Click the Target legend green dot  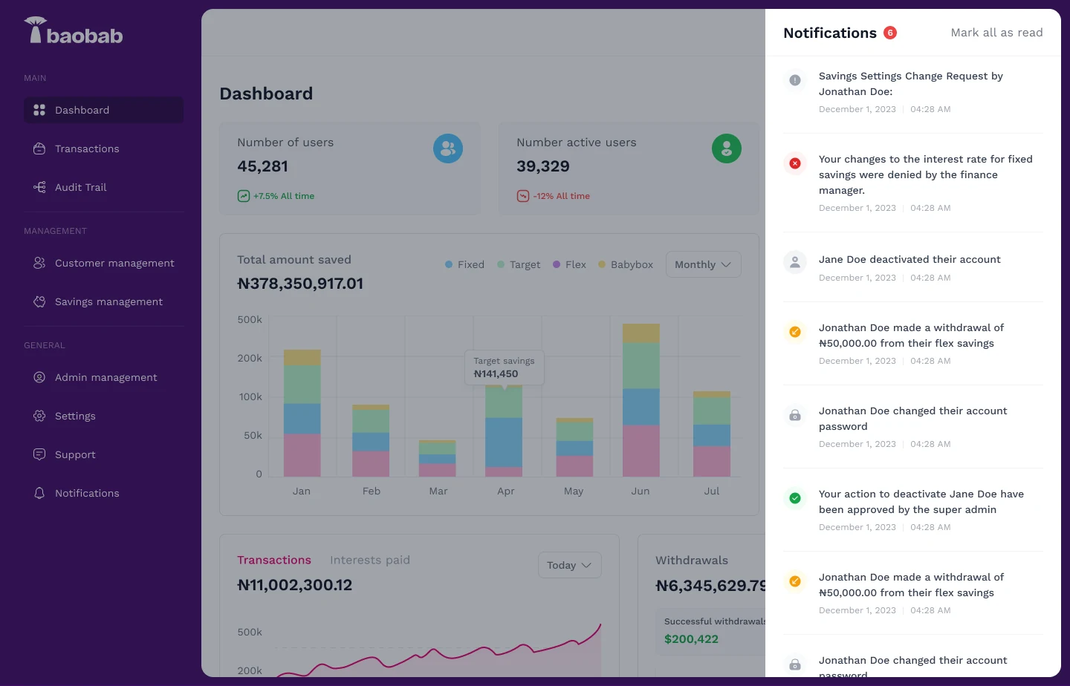[x=501, y=264]
